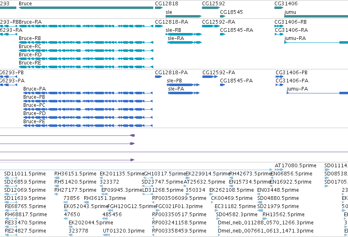The height and width of the screenshot is (237, 348).
Task: Select the jumu-RA transcript label
Action: pyautogui.click(x=295, y=38)
